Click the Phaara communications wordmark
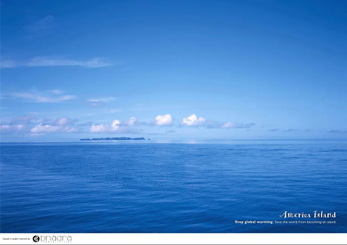Screen dimensions: 347x245 coord(56,239)
